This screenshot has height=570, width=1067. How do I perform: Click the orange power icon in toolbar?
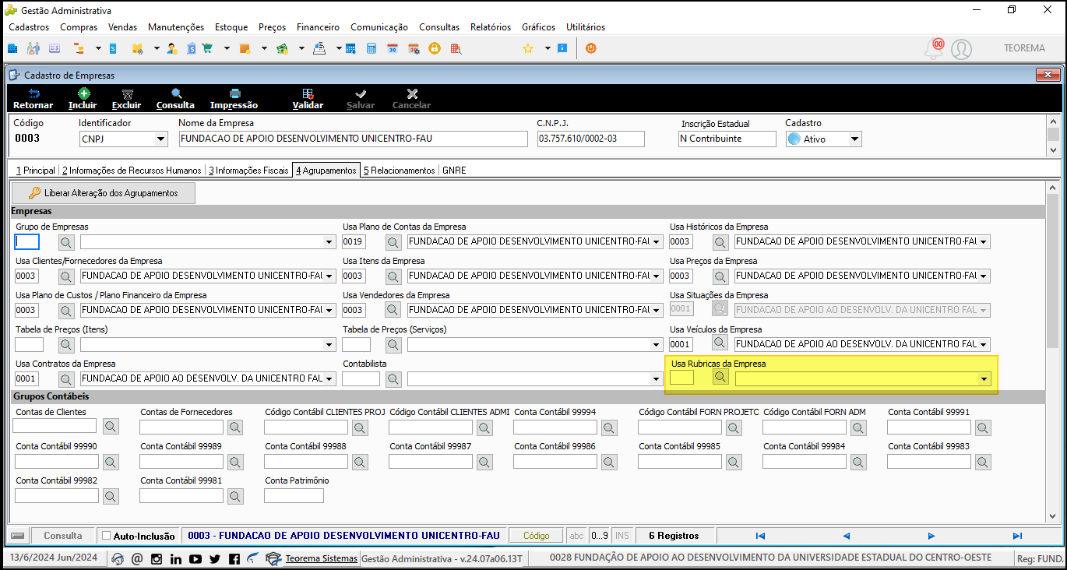click(591, 48)
